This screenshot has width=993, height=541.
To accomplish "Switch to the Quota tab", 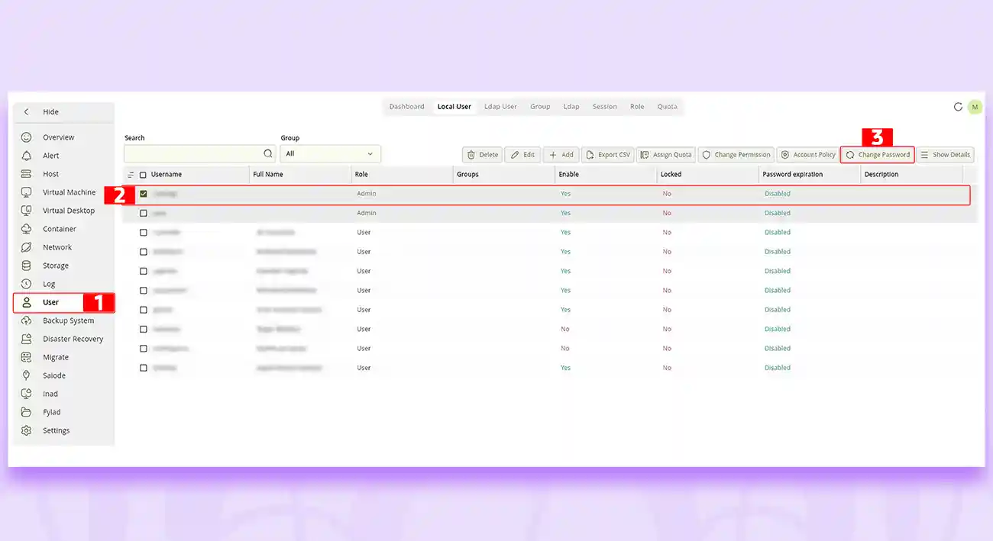I will click(667, 107).
